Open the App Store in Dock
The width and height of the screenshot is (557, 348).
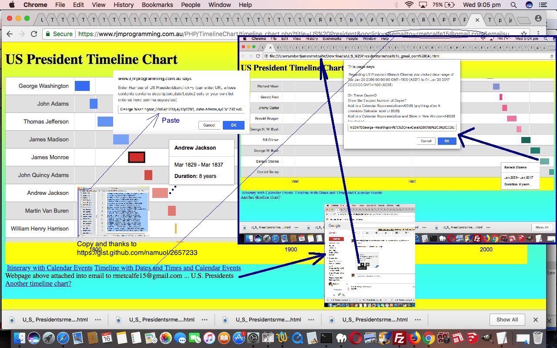tap(238, 338)
